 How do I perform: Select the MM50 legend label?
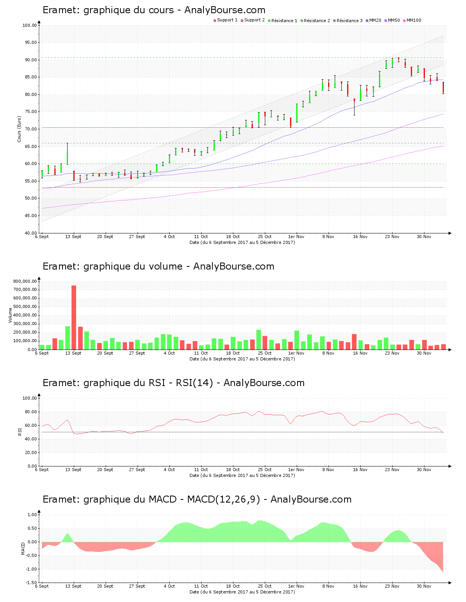coord(394,20)
